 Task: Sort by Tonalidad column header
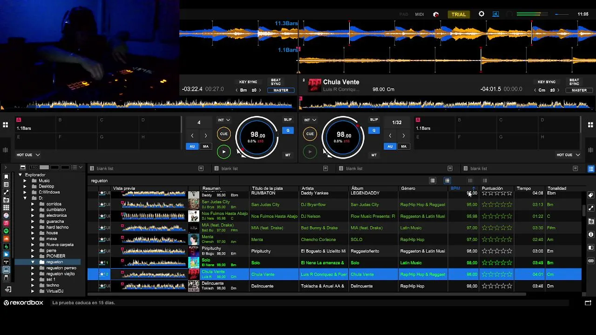pyautogui.click(x=563, y=188)
